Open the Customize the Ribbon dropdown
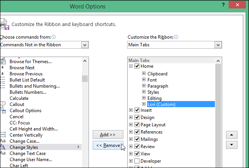This screenshot has height=168, width=249. [218, 45]
